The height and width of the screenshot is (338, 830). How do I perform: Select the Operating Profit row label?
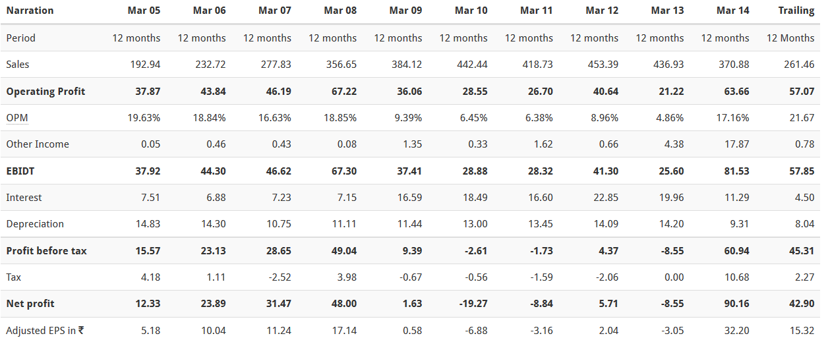click(x=45, y=91)
